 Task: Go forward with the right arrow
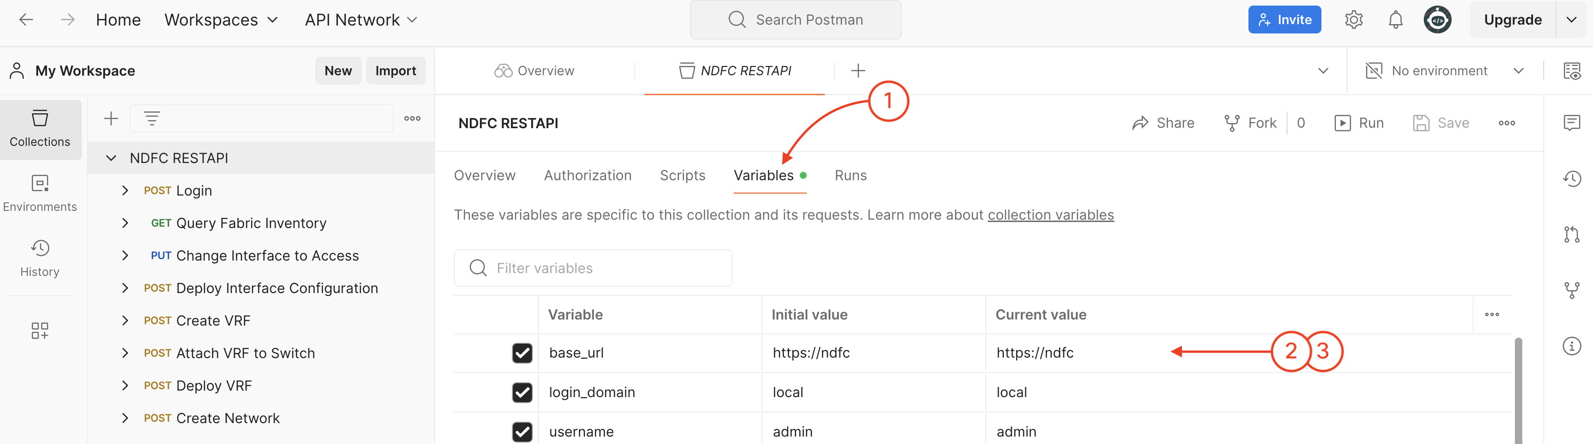pyautogui.click(x=67, y=20)
